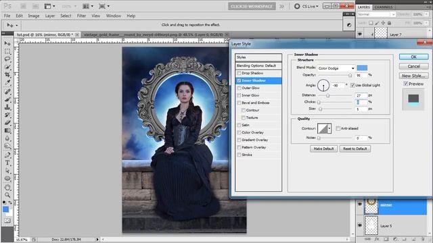Select the Eyedropper tool
Viewport: 433px width, 243px height.
(7, 82)
